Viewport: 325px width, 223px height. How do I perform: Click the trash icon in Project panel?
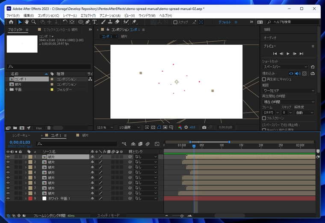49,128
